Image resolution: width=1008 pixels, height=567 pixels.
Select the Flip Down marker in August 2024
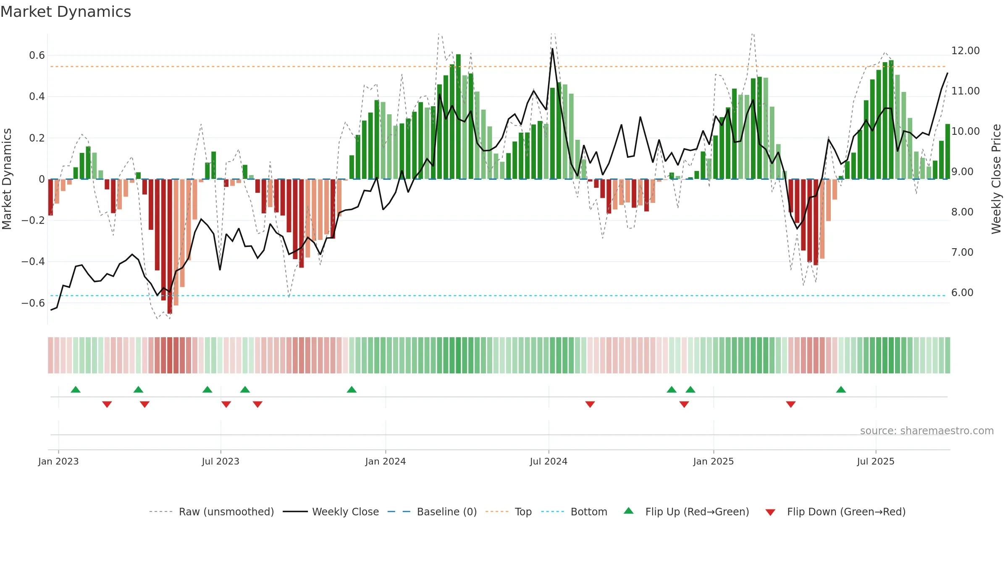590,404
